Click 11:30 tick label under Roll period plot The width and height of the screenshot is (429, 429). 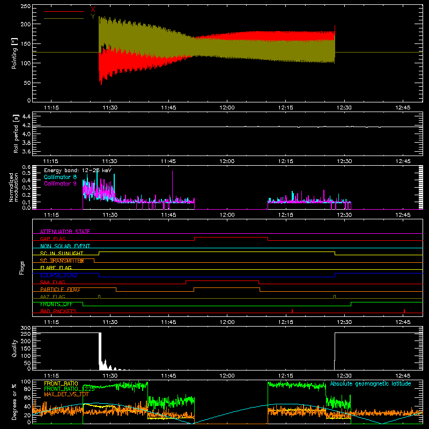[x=110, y=161]
